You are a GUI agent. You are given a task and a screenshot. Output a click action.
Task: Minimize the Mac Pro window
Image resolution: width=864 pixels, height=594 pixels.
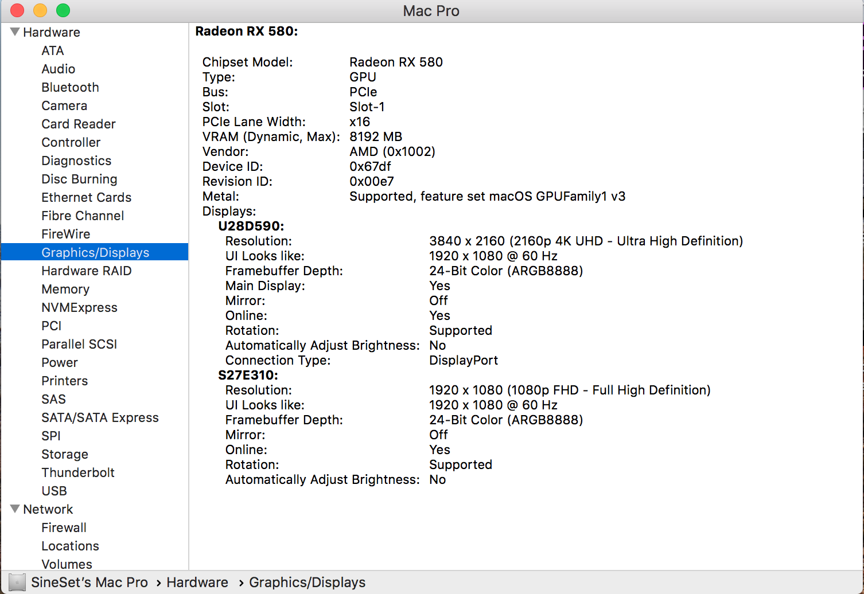pos(40,10)
